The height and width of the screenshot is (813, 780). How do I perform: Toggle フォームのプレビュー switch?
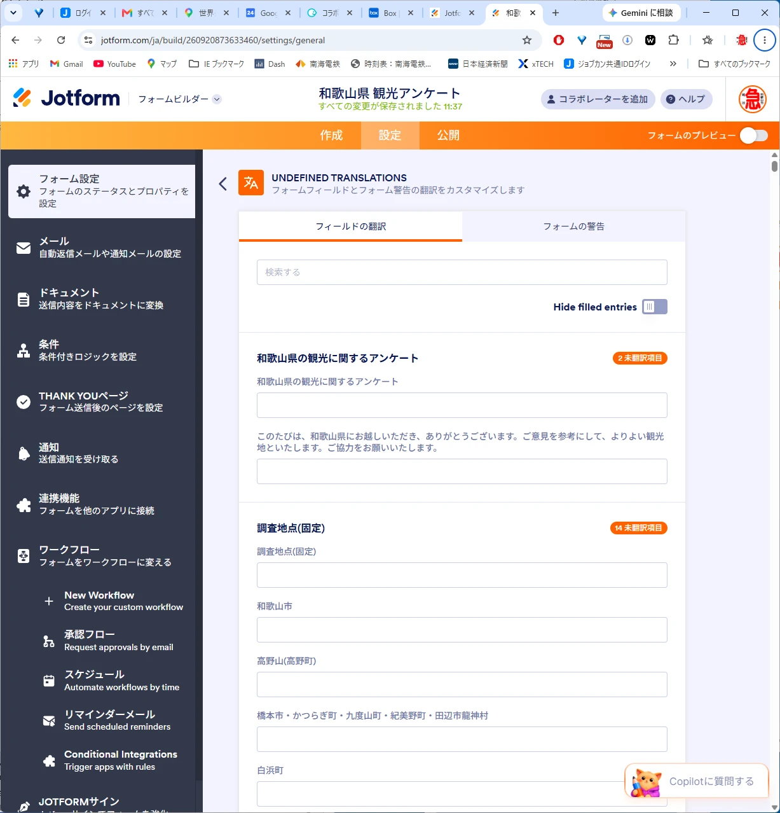[754, 135]
